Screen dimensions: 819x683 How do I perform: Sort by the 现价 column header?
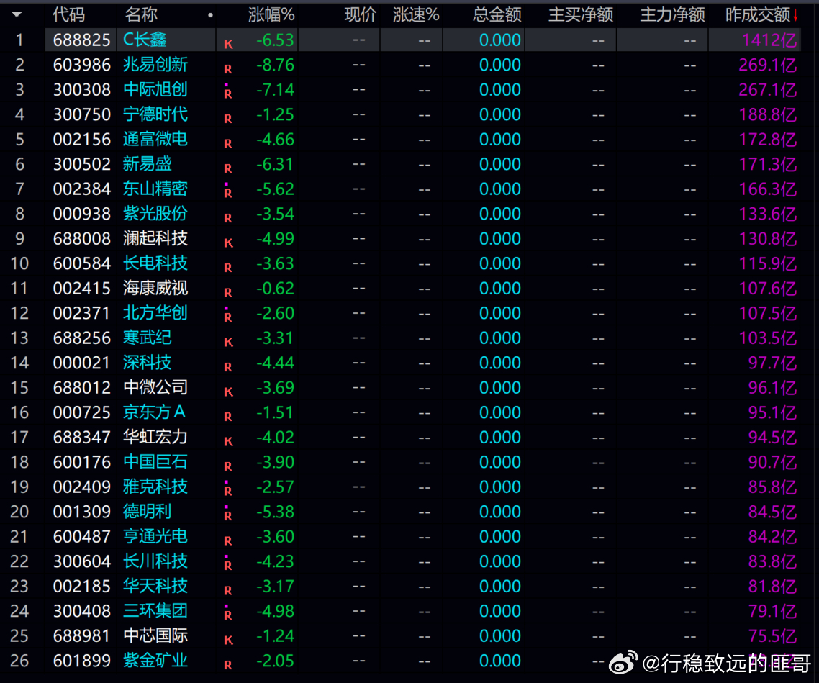pyautogui.click(x=360, y=14)
